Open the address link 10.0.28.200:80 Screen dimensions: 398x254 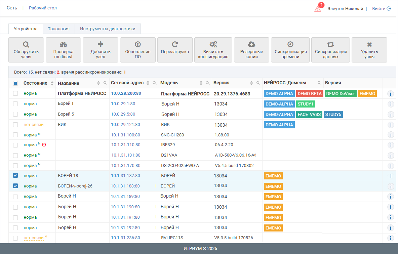(126, 93)
